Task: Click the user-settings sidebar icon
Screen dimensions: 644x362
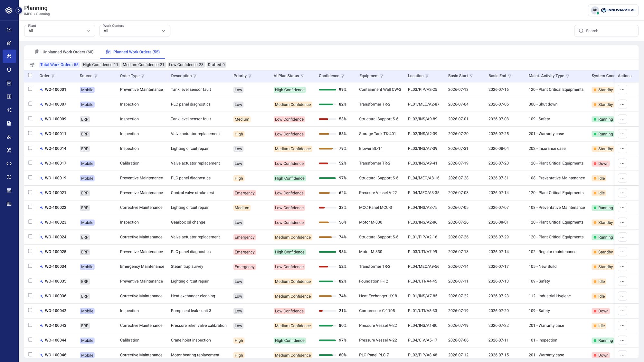Action: (9, 137)
